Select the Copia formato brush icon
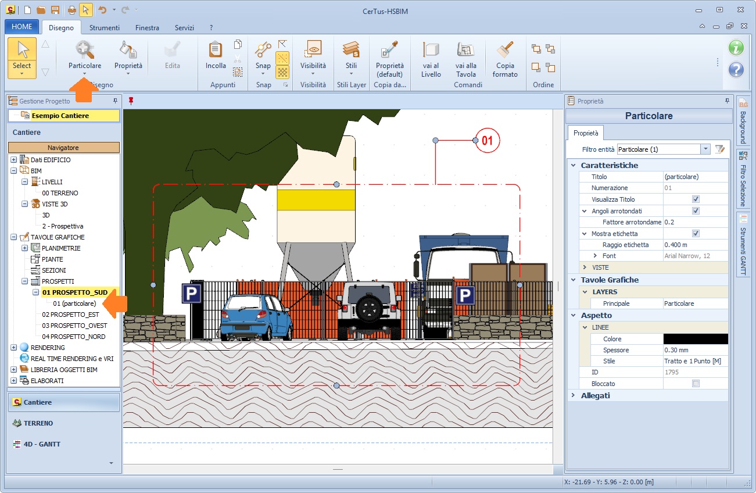Image resolution: width=756 pixels, height=493 pixels. coord(505,50)
